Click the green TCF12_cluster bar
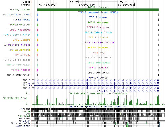Screen dimensions: 165x127 click(98, 10)
